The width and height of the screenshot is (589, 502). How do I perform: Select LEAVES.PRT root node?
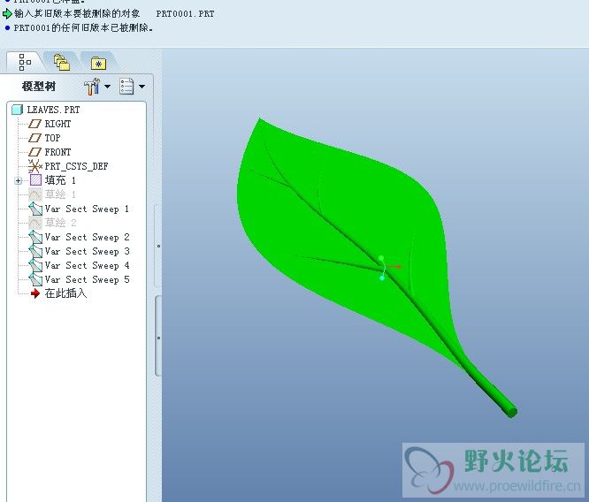53,110
